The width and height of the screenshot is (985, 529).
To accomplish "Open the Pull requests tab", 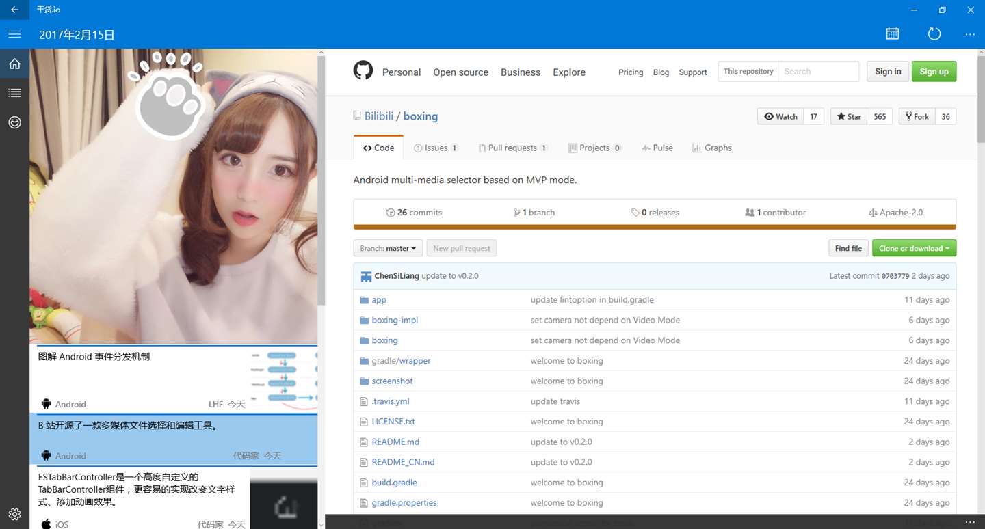I will click(513, 148).
